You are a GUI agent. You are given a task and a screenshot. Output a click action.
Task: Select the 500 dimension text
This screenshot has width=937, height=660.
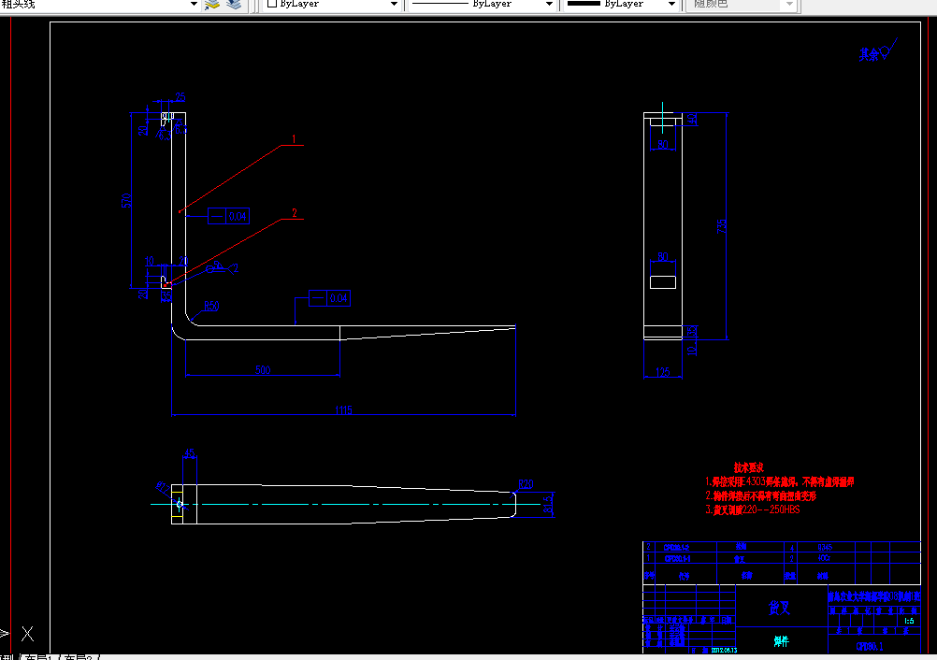(x=263, y=369)
